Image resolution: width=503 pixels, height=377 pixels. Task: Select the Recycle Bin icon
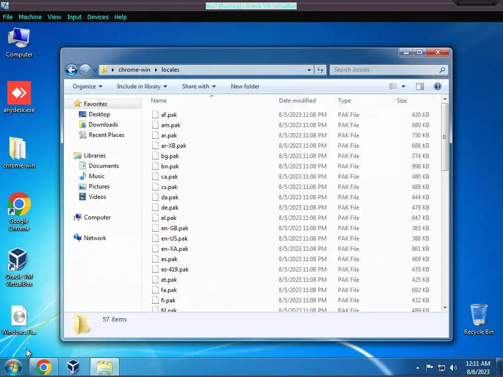tap(478, 319)
